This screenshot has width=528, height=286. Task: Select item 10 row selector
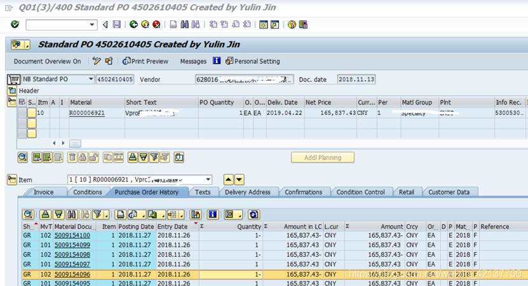tap(22, 113)
